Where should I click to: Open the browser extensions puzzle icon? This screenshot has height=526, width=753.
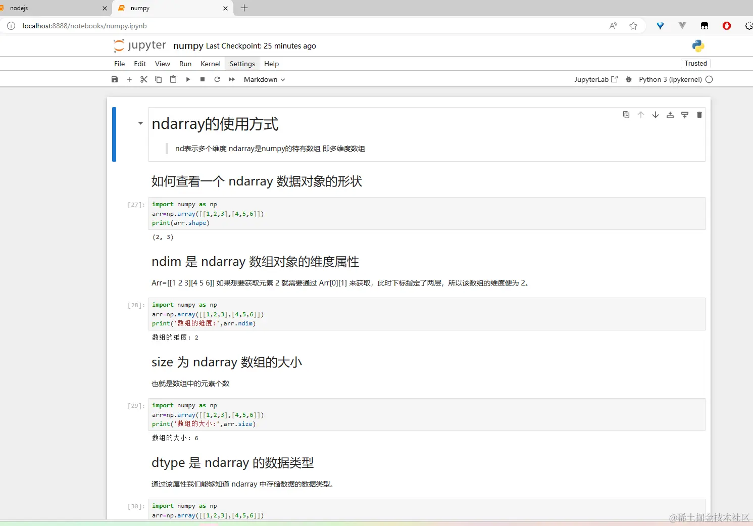click(748, 26)
